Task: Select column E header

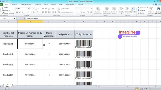Action: coord(84,21)
